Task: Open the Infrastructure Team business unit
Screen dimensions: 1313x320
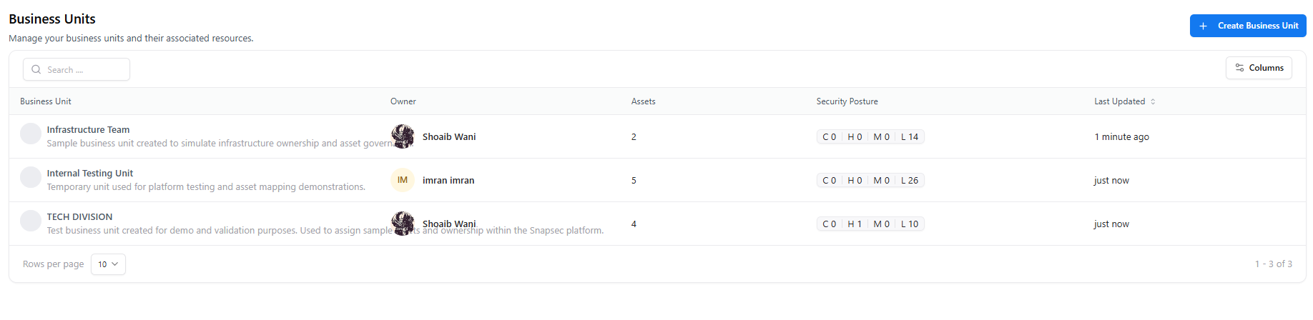Action: 88,130
